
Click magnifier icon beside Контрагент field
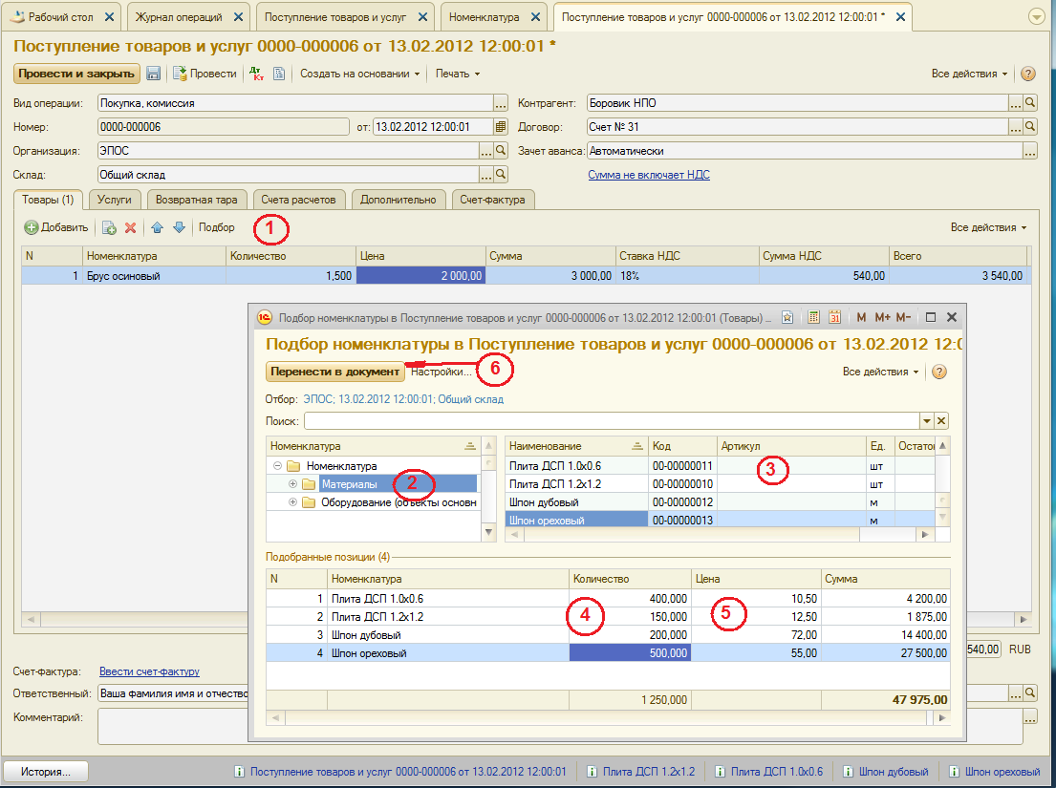[1030, 102]
